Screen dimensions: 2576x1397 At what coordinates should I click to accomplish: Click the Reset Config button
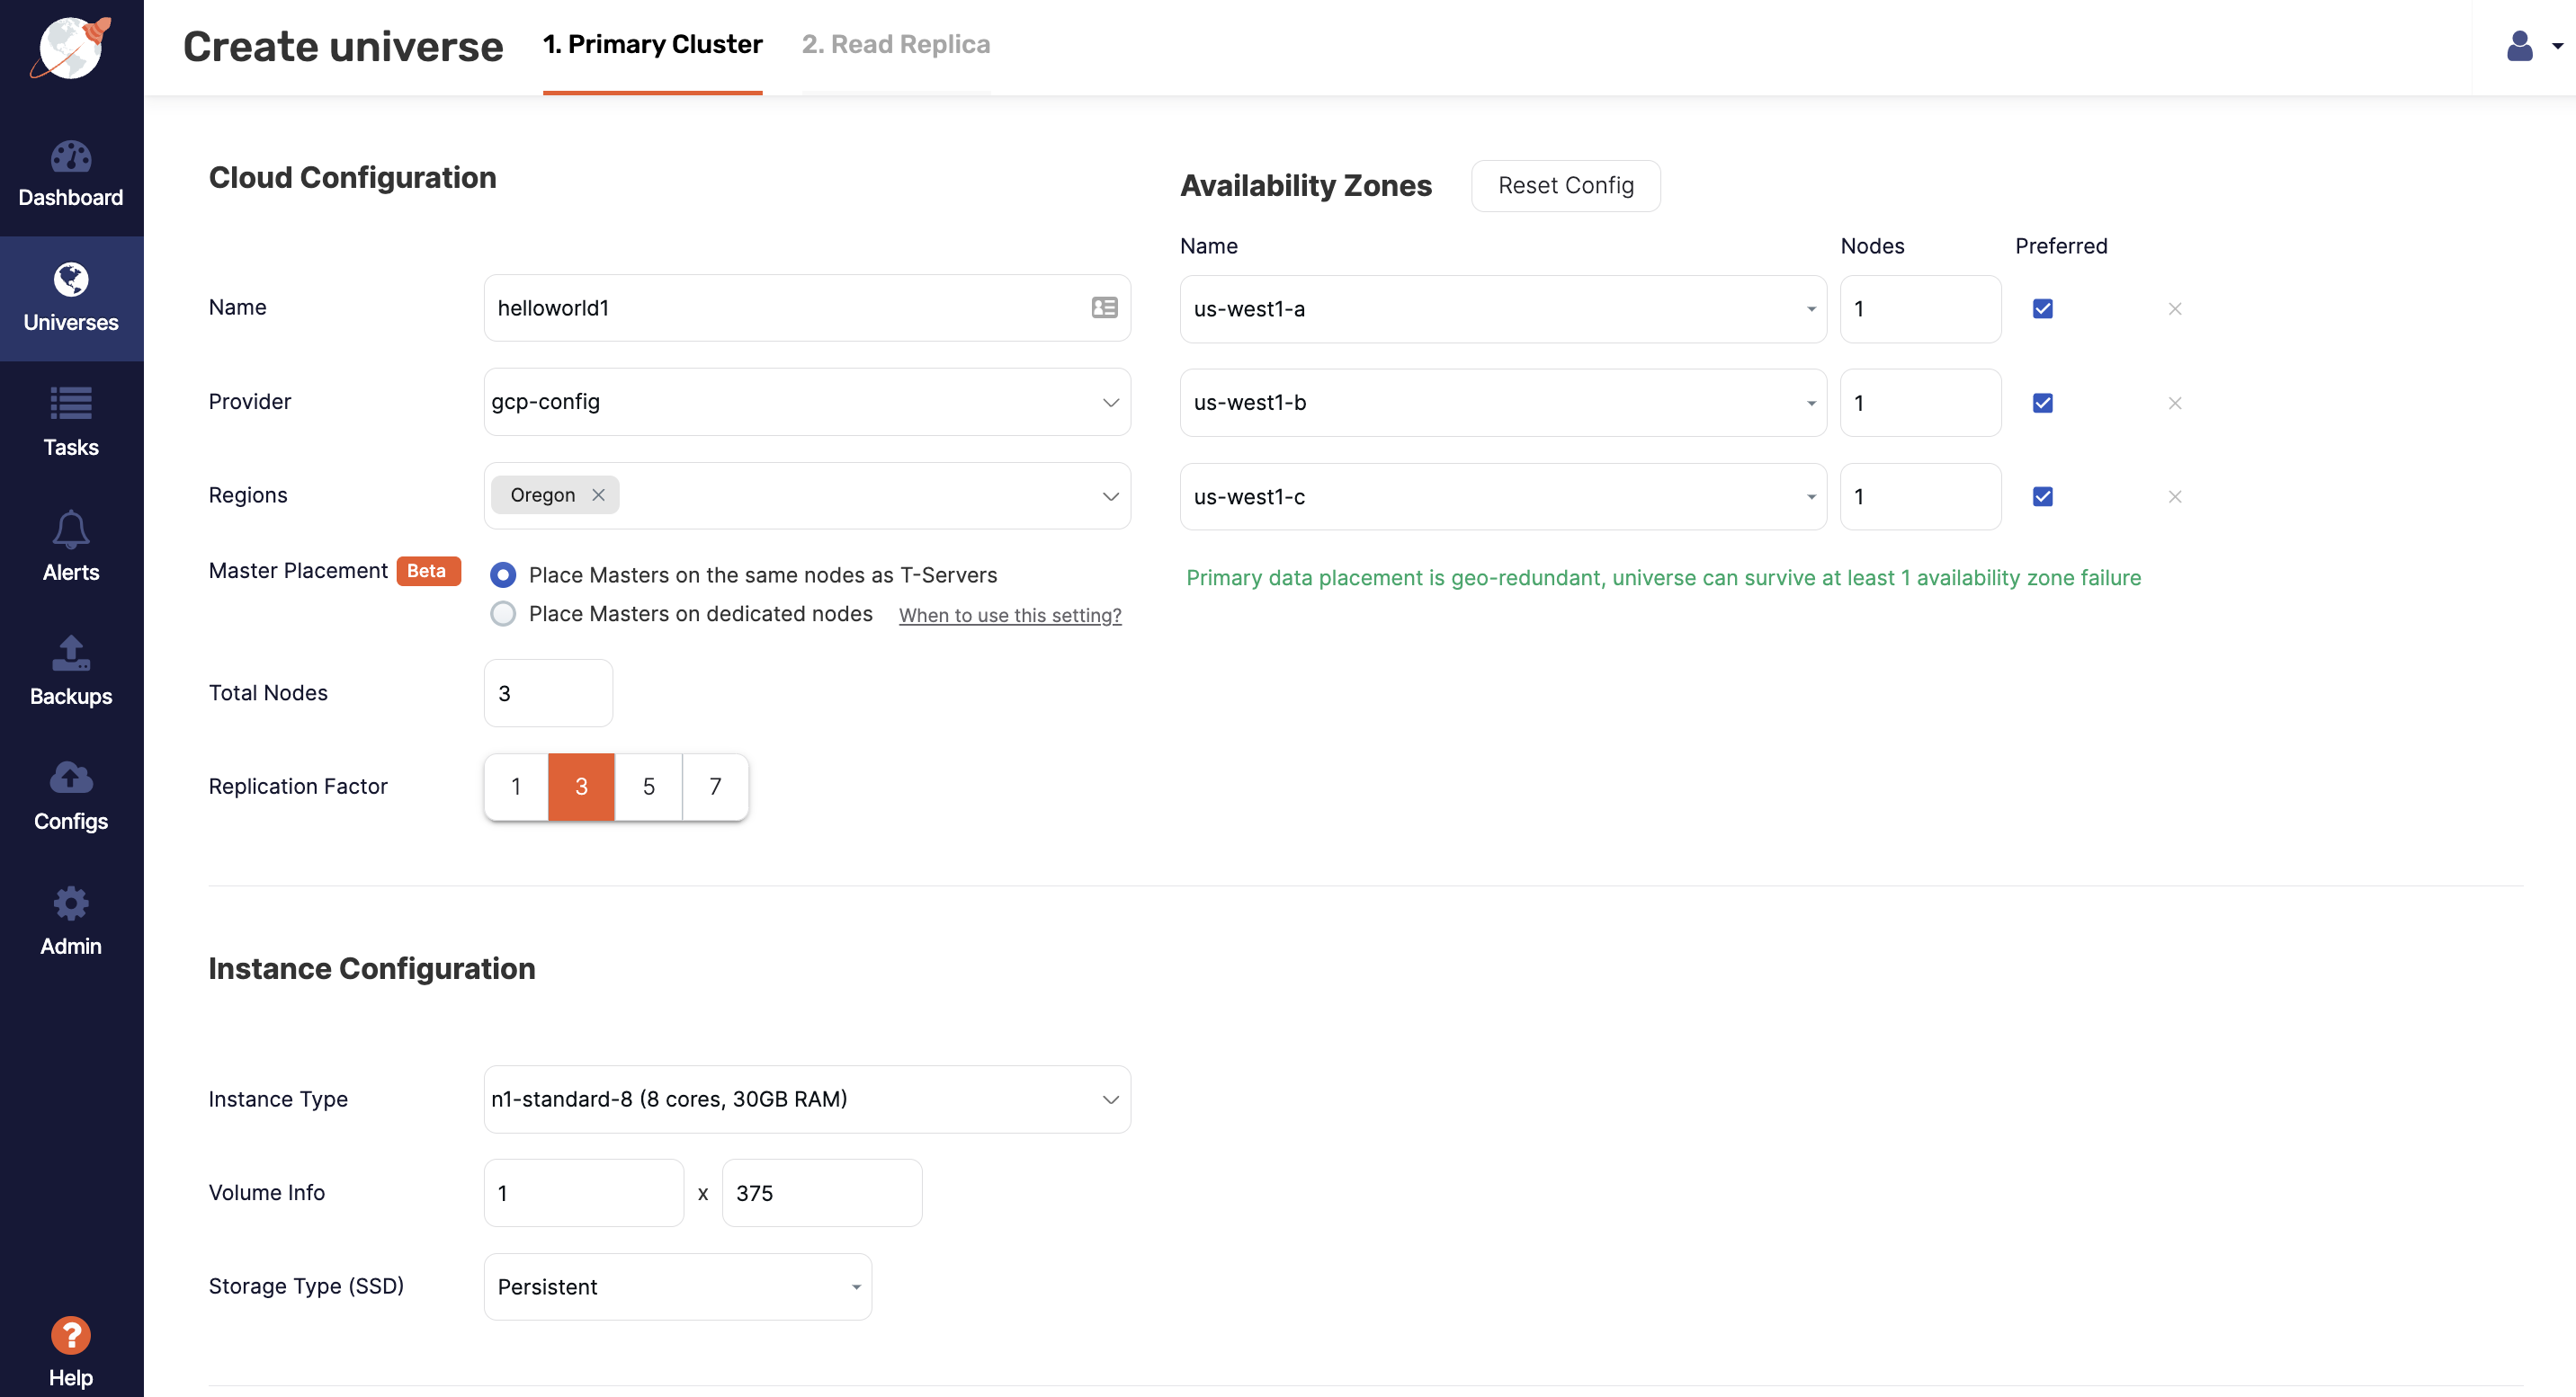1565,186
